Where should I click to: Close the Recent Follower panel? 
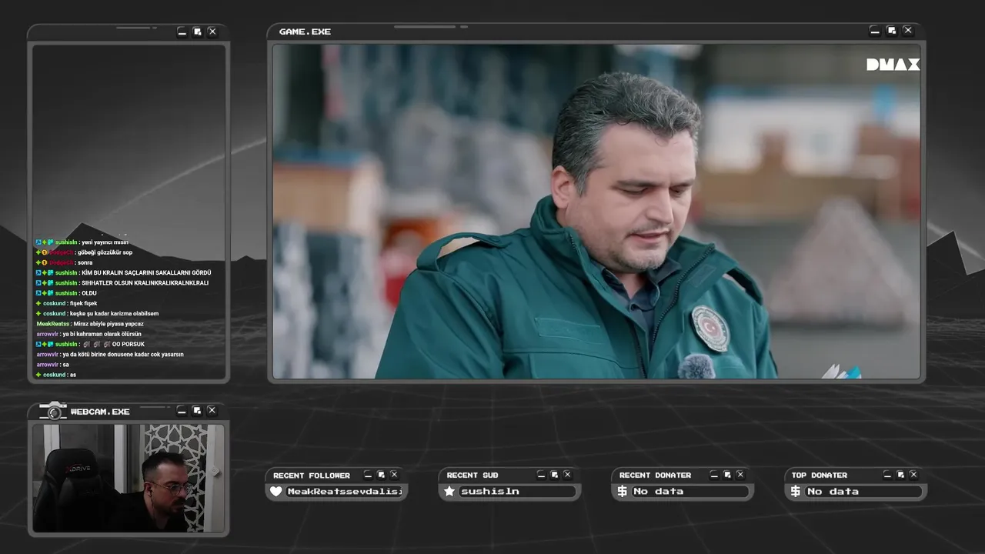tap(394, 475)
